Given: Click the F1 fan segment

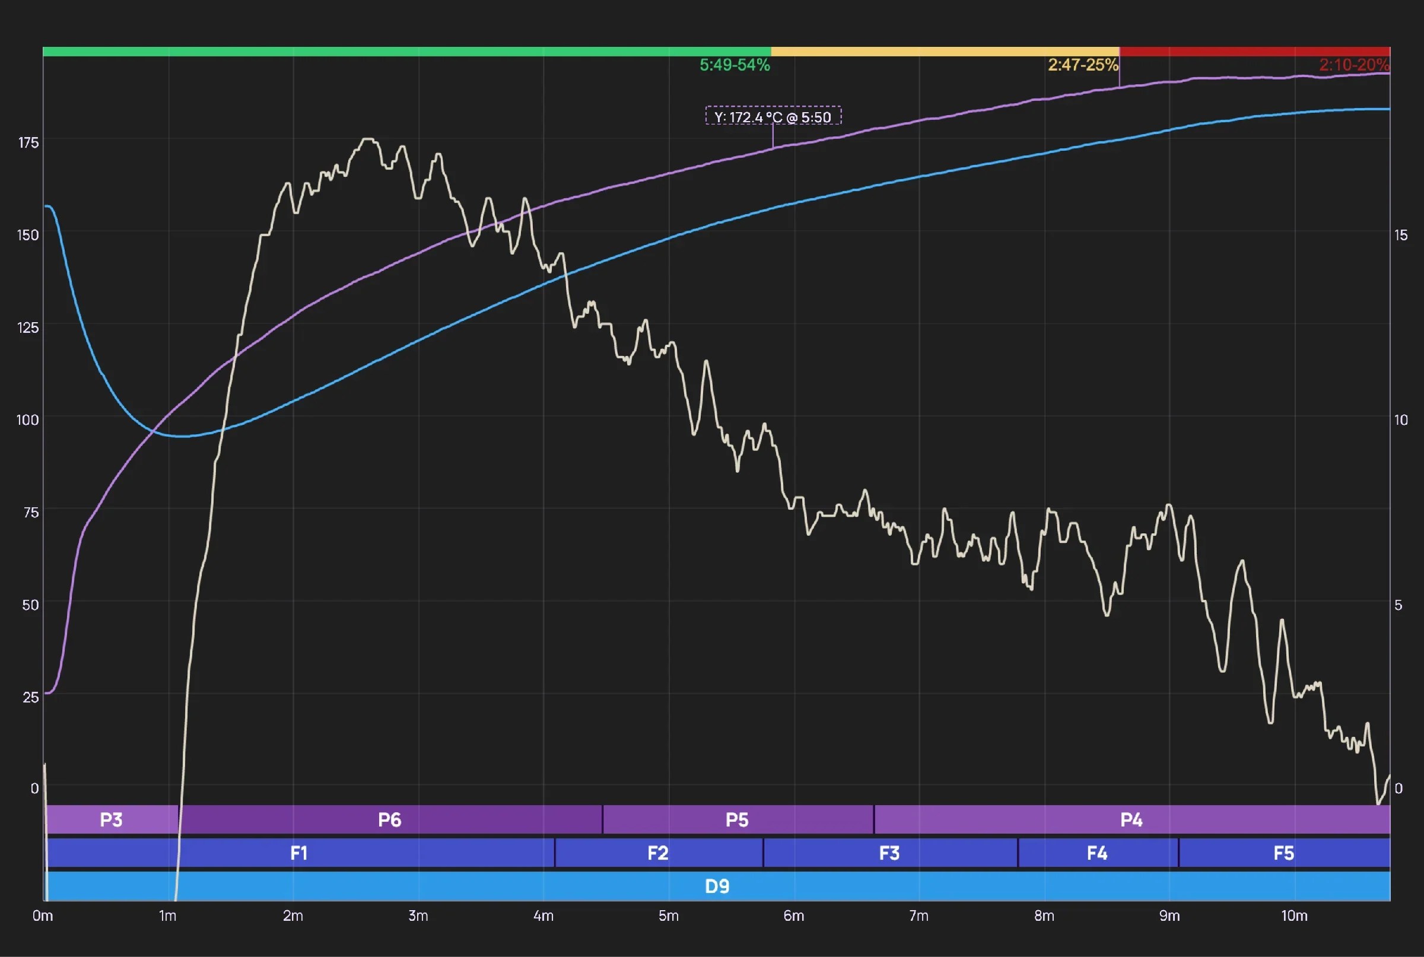Looking at the screenshot, I should [x=299, y=853].
